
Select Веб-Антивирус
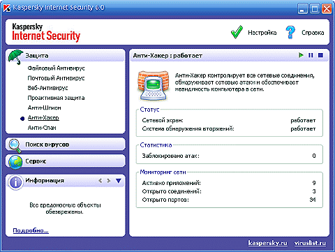(x=47, y=88)
